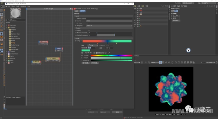The height and width of the screenshot is (119, 218).
Task: Select the RS Material node
Action: click(43, 43)
